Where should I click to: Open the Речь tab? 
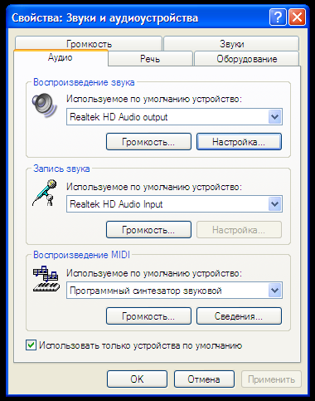pyautogui.click(x=150, y=59)
